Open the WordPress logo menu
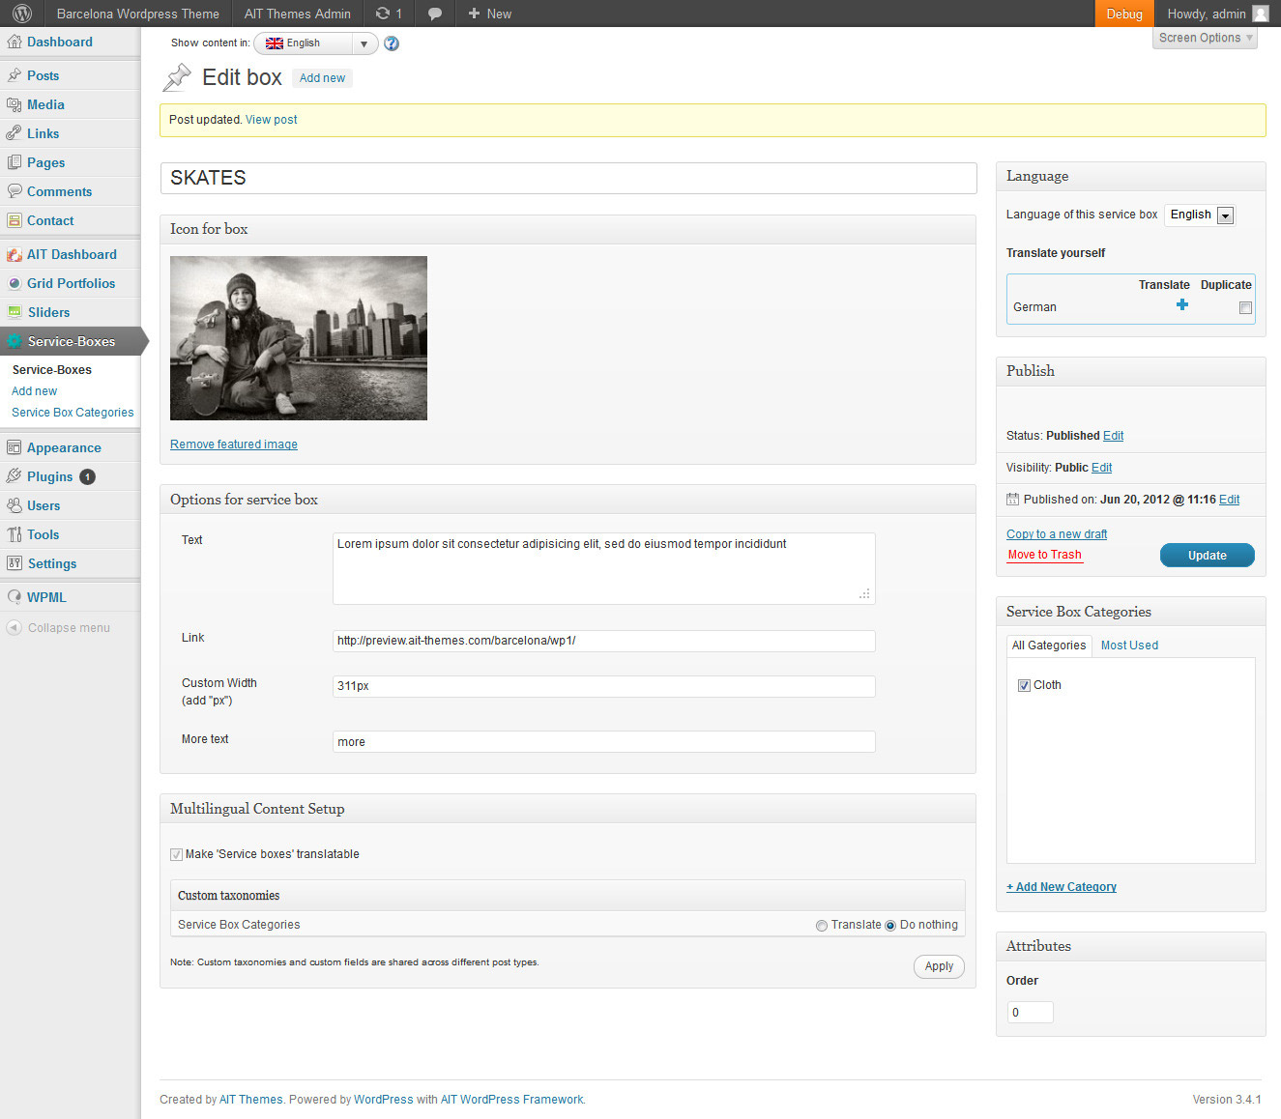Screen dimensions: 1281x1119 21,14
